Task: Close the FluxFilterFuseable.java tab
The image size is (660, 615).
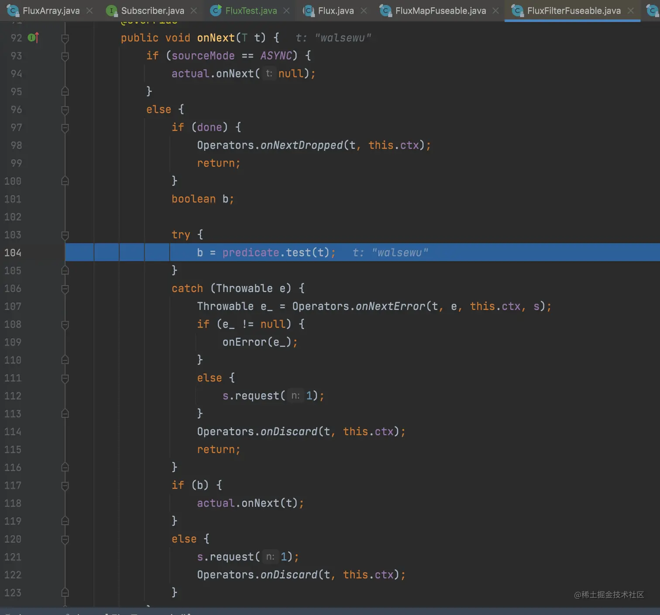Action: 630,10
